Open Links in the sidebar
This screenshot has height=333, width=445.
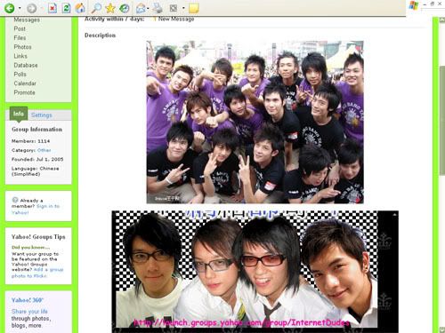pyautogui.click(x=20, y=56)
